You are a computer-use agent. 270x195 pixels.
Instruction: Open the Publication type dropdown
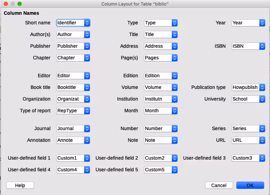tap(248, 88)
